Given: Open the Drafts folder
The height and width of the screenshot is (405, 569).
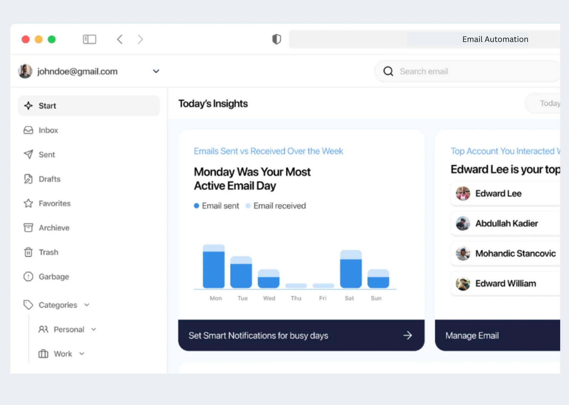Looking at the screenshot, I should click(x=49, y=179).
